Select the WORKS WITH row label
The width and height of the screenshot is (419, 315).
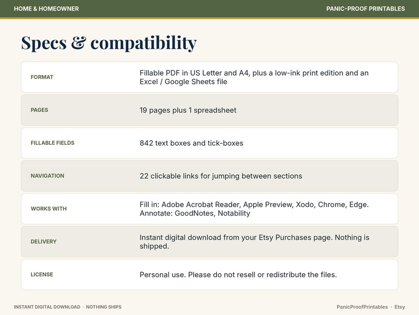pos(49,209)
